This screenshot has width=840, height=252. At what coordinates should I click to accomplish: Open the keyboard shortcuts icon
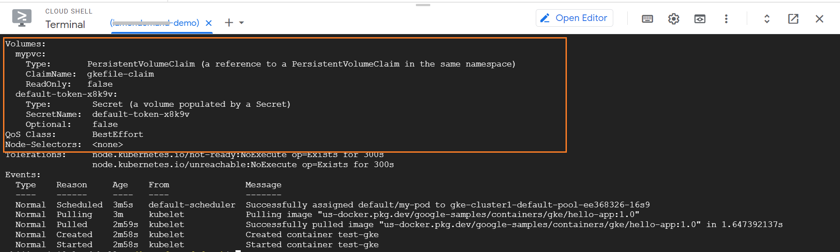click(647, 18)
